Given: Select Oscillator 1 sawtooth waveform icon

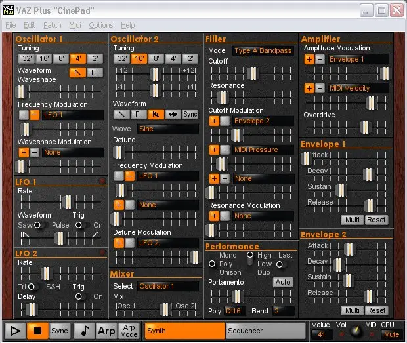Looking at the screenshot, I should 77,72.
